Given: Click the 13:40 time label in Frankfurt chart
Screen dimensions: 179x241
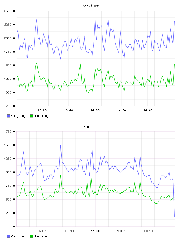Looking at the screenshot, I should [68, 110].
